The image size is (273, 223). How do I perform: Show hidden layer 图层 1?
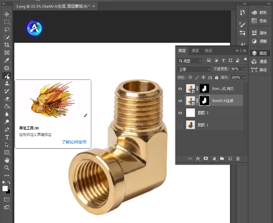(180, 125)
